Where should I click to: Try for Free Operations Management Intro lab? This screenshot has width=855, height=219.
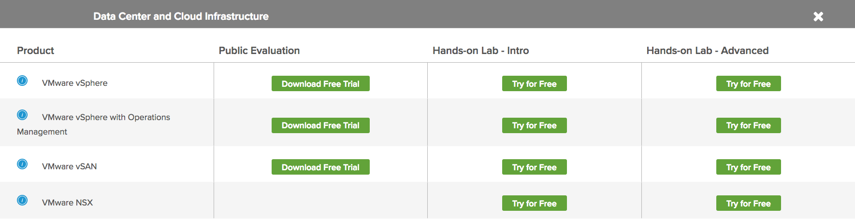click(535, 125)
